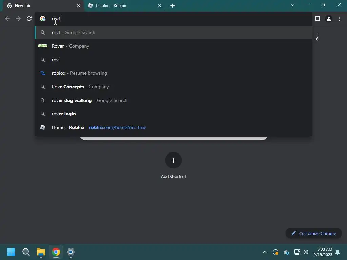Choose the 'rov' search suggestion
This screenshot has width=347, height=260.
173,60
